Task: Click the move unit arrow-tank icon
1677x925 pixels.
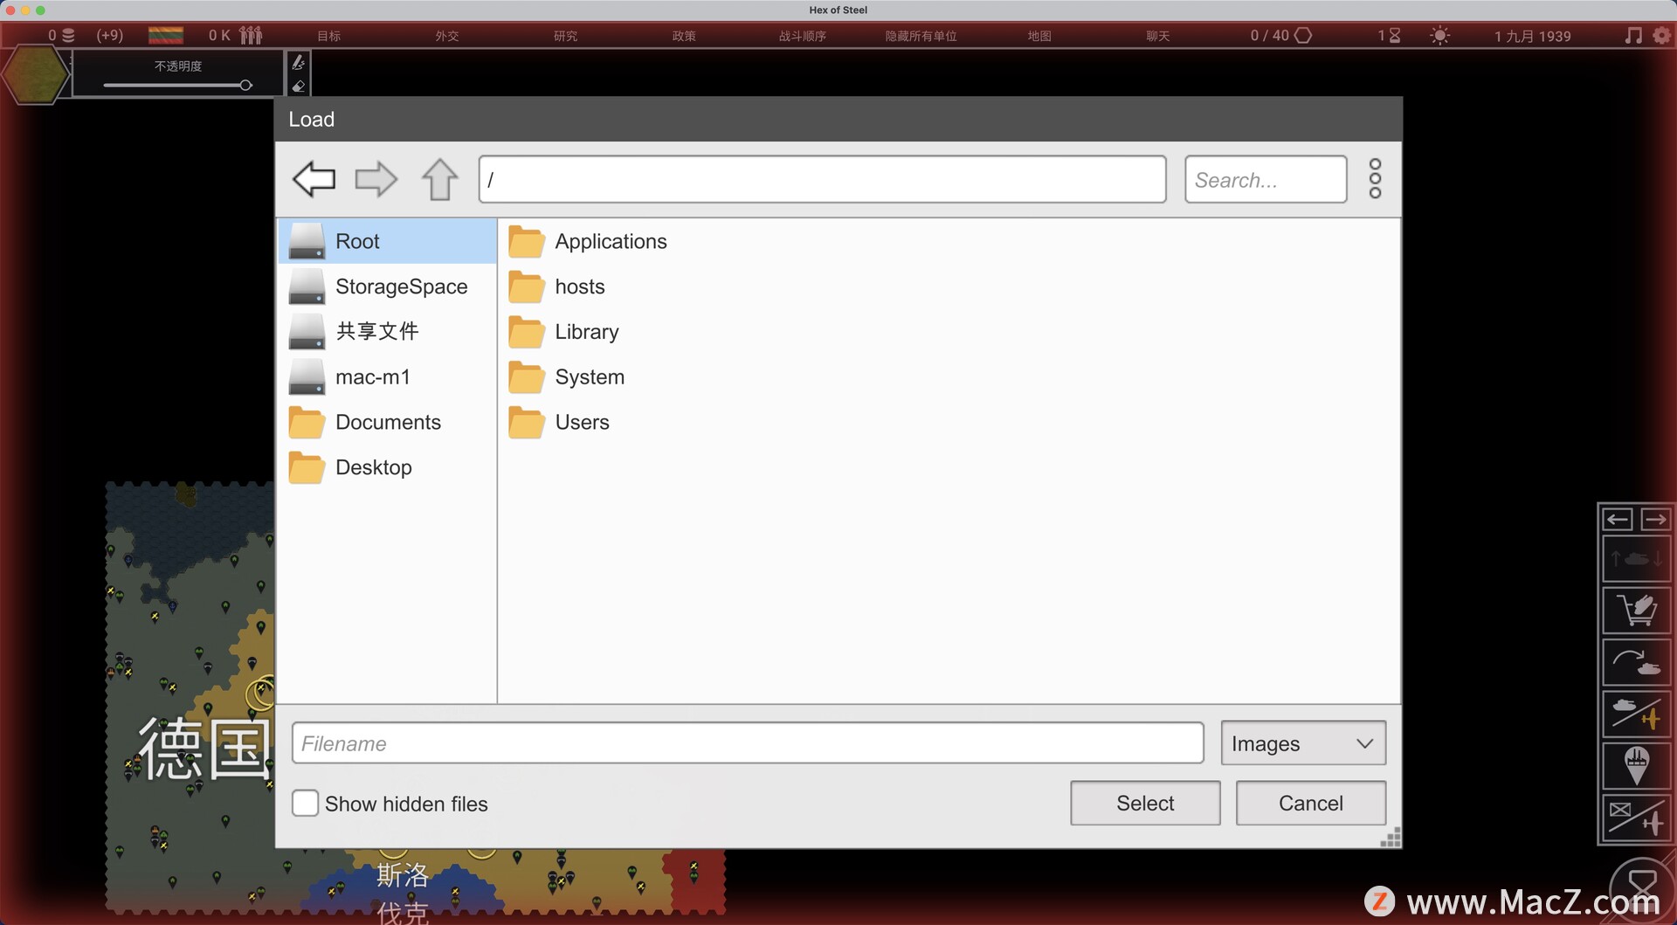Action: pyautogui.click(x=1637, y=662)
